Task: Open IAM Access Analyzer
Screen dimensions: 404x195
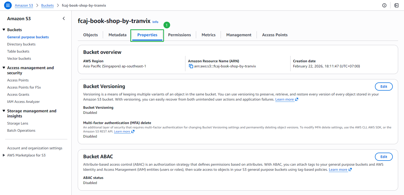Action: pyautogui.click(x=23, y=102)
